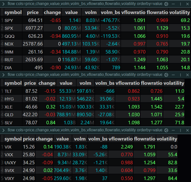Edit the flow command in bottom VIX panel

tap(85, 130)
